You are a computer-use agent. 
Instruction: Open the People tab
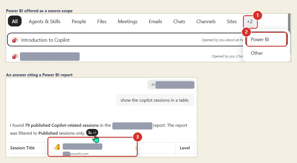click(x=79, y=21)
